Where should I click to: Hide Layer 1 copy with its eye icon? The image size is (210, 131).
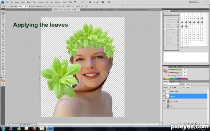(164, 101)
